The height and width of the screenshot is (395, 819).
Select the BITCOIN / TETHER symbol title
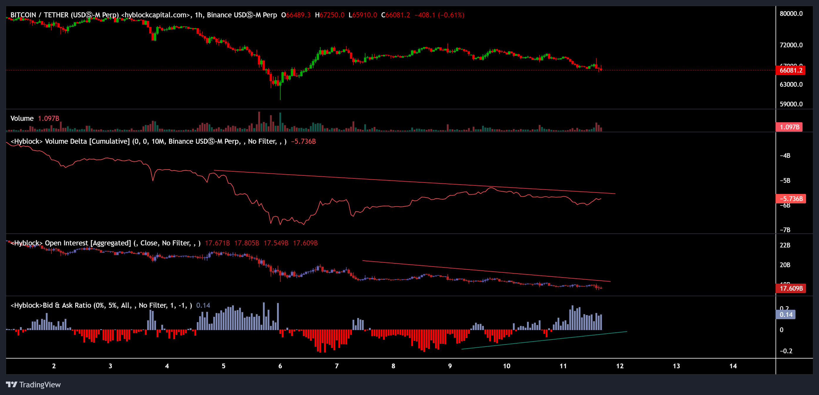[x=38, y=15]
